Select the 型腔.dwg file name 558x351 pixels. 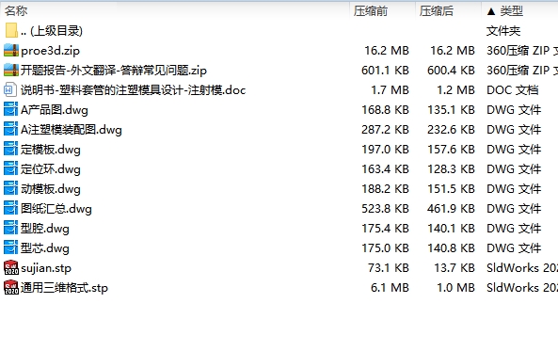coord(45,229)
